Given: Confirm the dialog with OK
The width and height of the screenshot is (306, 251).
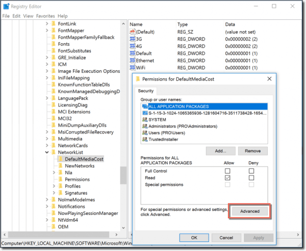Looking at the screenshot, I should (194, 238).
